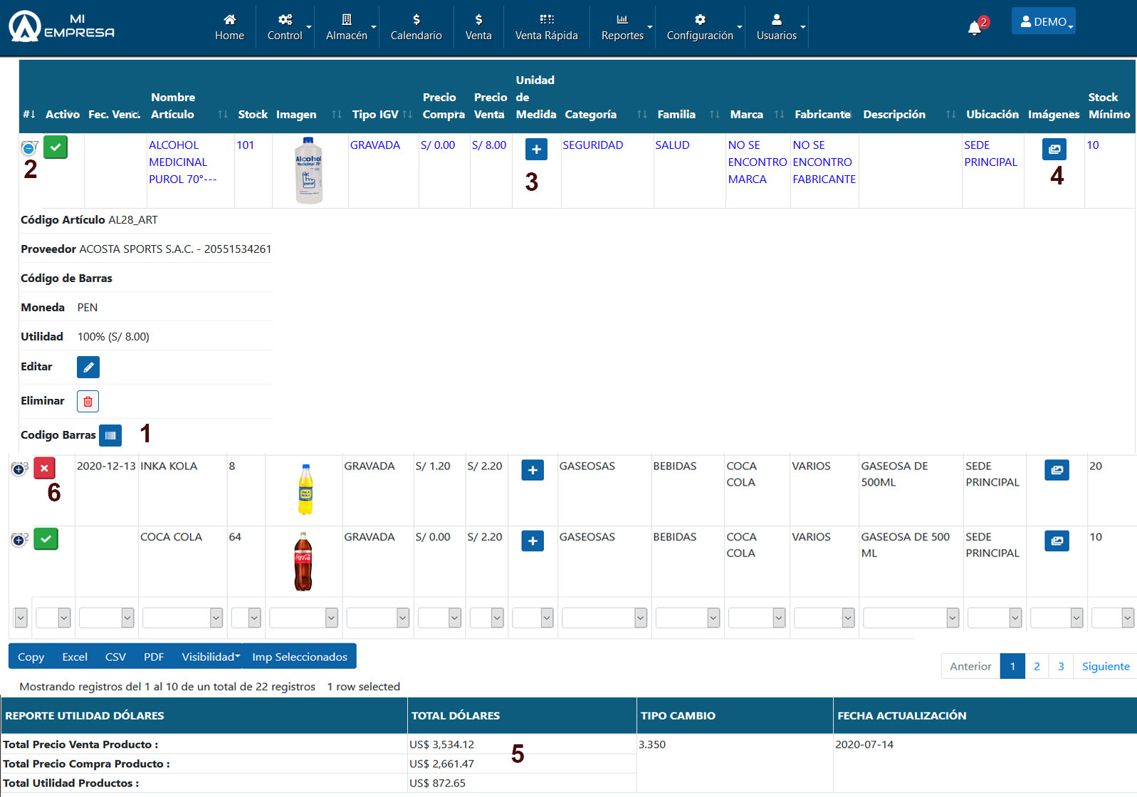This screenshot has height=797, width=1137.
Task: Click the ALCOHOL MEDICINAL PUROL article name
Action: pos(182,162)
